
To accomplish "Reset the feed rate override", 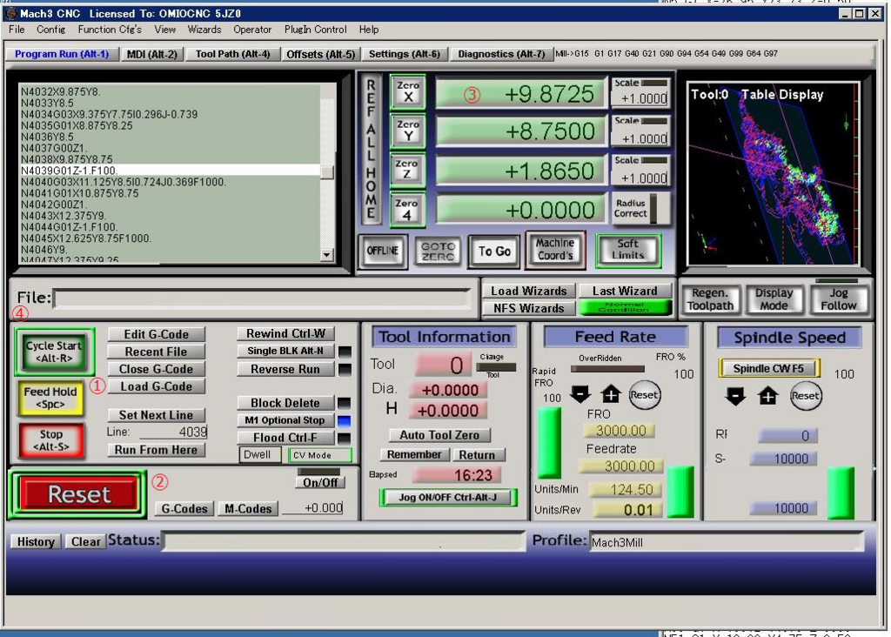I will pos(644,395).
